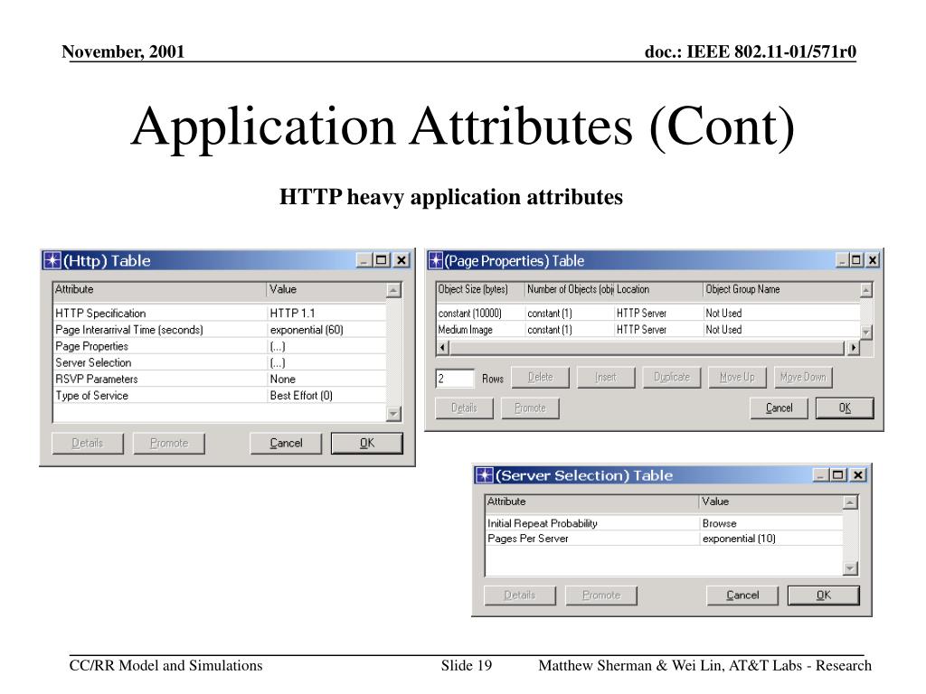926x694 pixels.
Task: Close the (Page Properties) Table window
Action: [873, 260]
